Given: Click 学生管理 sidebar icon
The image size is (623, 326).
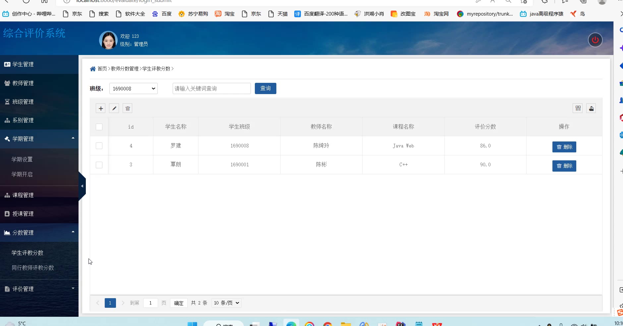Looking at the screenshot, I should coord(7,64).
